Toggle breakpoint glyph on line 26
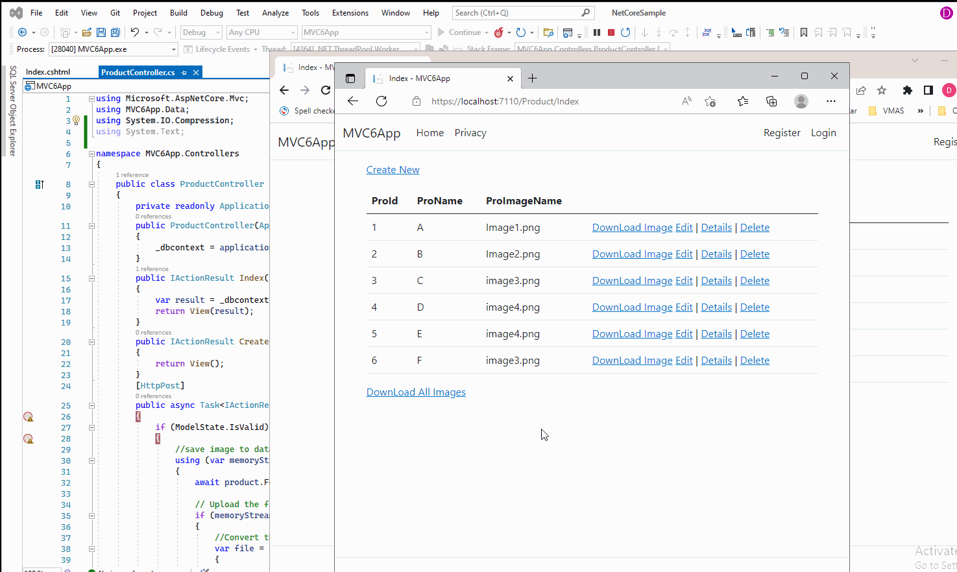 click(29, 416)
